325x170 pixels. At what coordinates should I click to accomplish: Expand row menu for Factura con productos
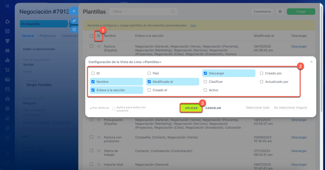coord(99,137)
